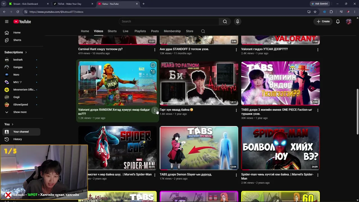Open IShowSpeed subscription channel
Screen dimensions: 359x202
pyautogui.click(x=21, y=105)
